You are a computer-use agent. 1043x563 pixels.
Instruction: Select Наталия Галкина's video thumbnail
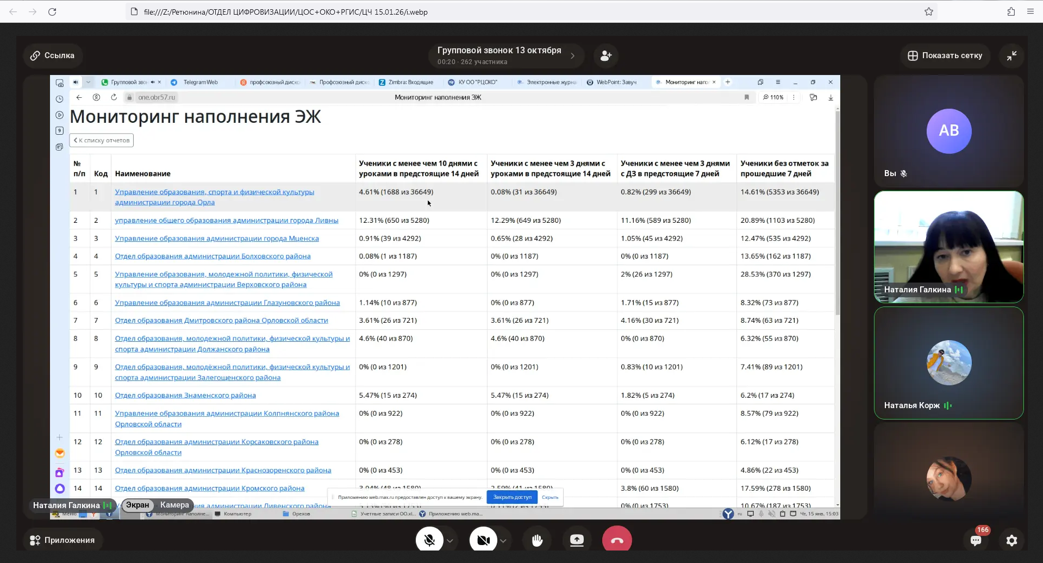pyautogui.click(x=948, y=247)
